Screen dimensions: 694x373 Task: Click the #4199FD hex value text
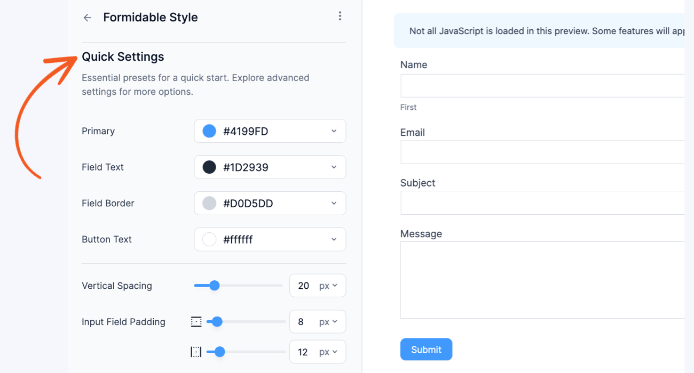pyautogui.click(x=246, y=131)
